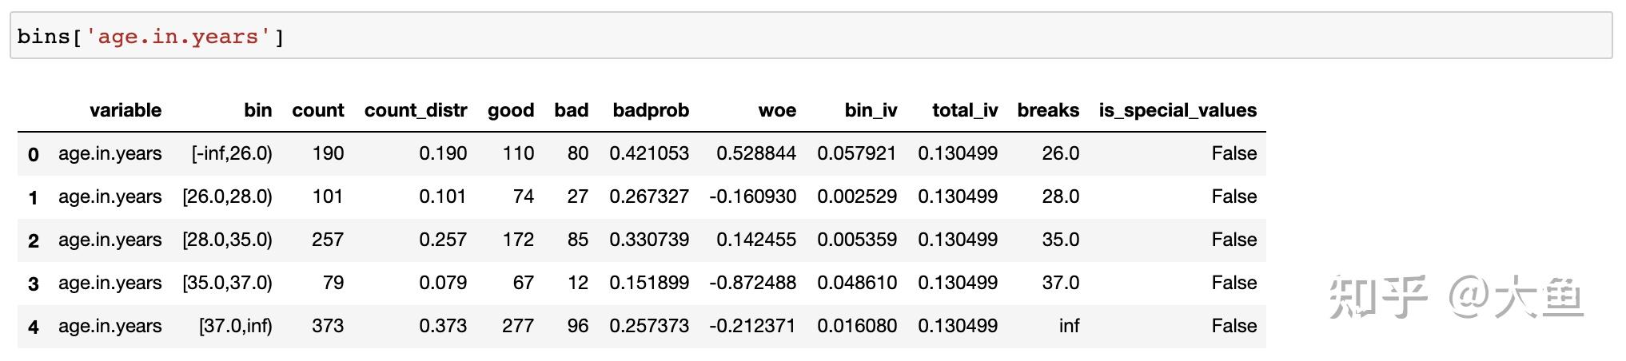Click the 'badprob' column header

[650, 110]
